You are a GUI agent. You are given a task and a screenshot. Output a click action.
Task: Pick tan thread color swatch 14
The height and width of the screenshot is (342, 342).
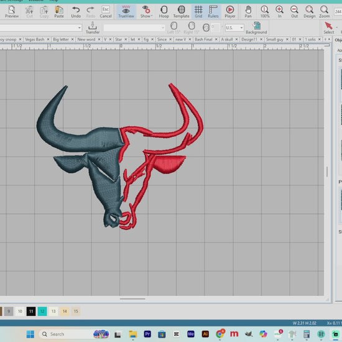tap(65, 312)
